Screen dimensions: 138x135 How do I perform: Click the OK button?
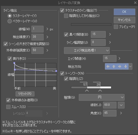[125, 12]
